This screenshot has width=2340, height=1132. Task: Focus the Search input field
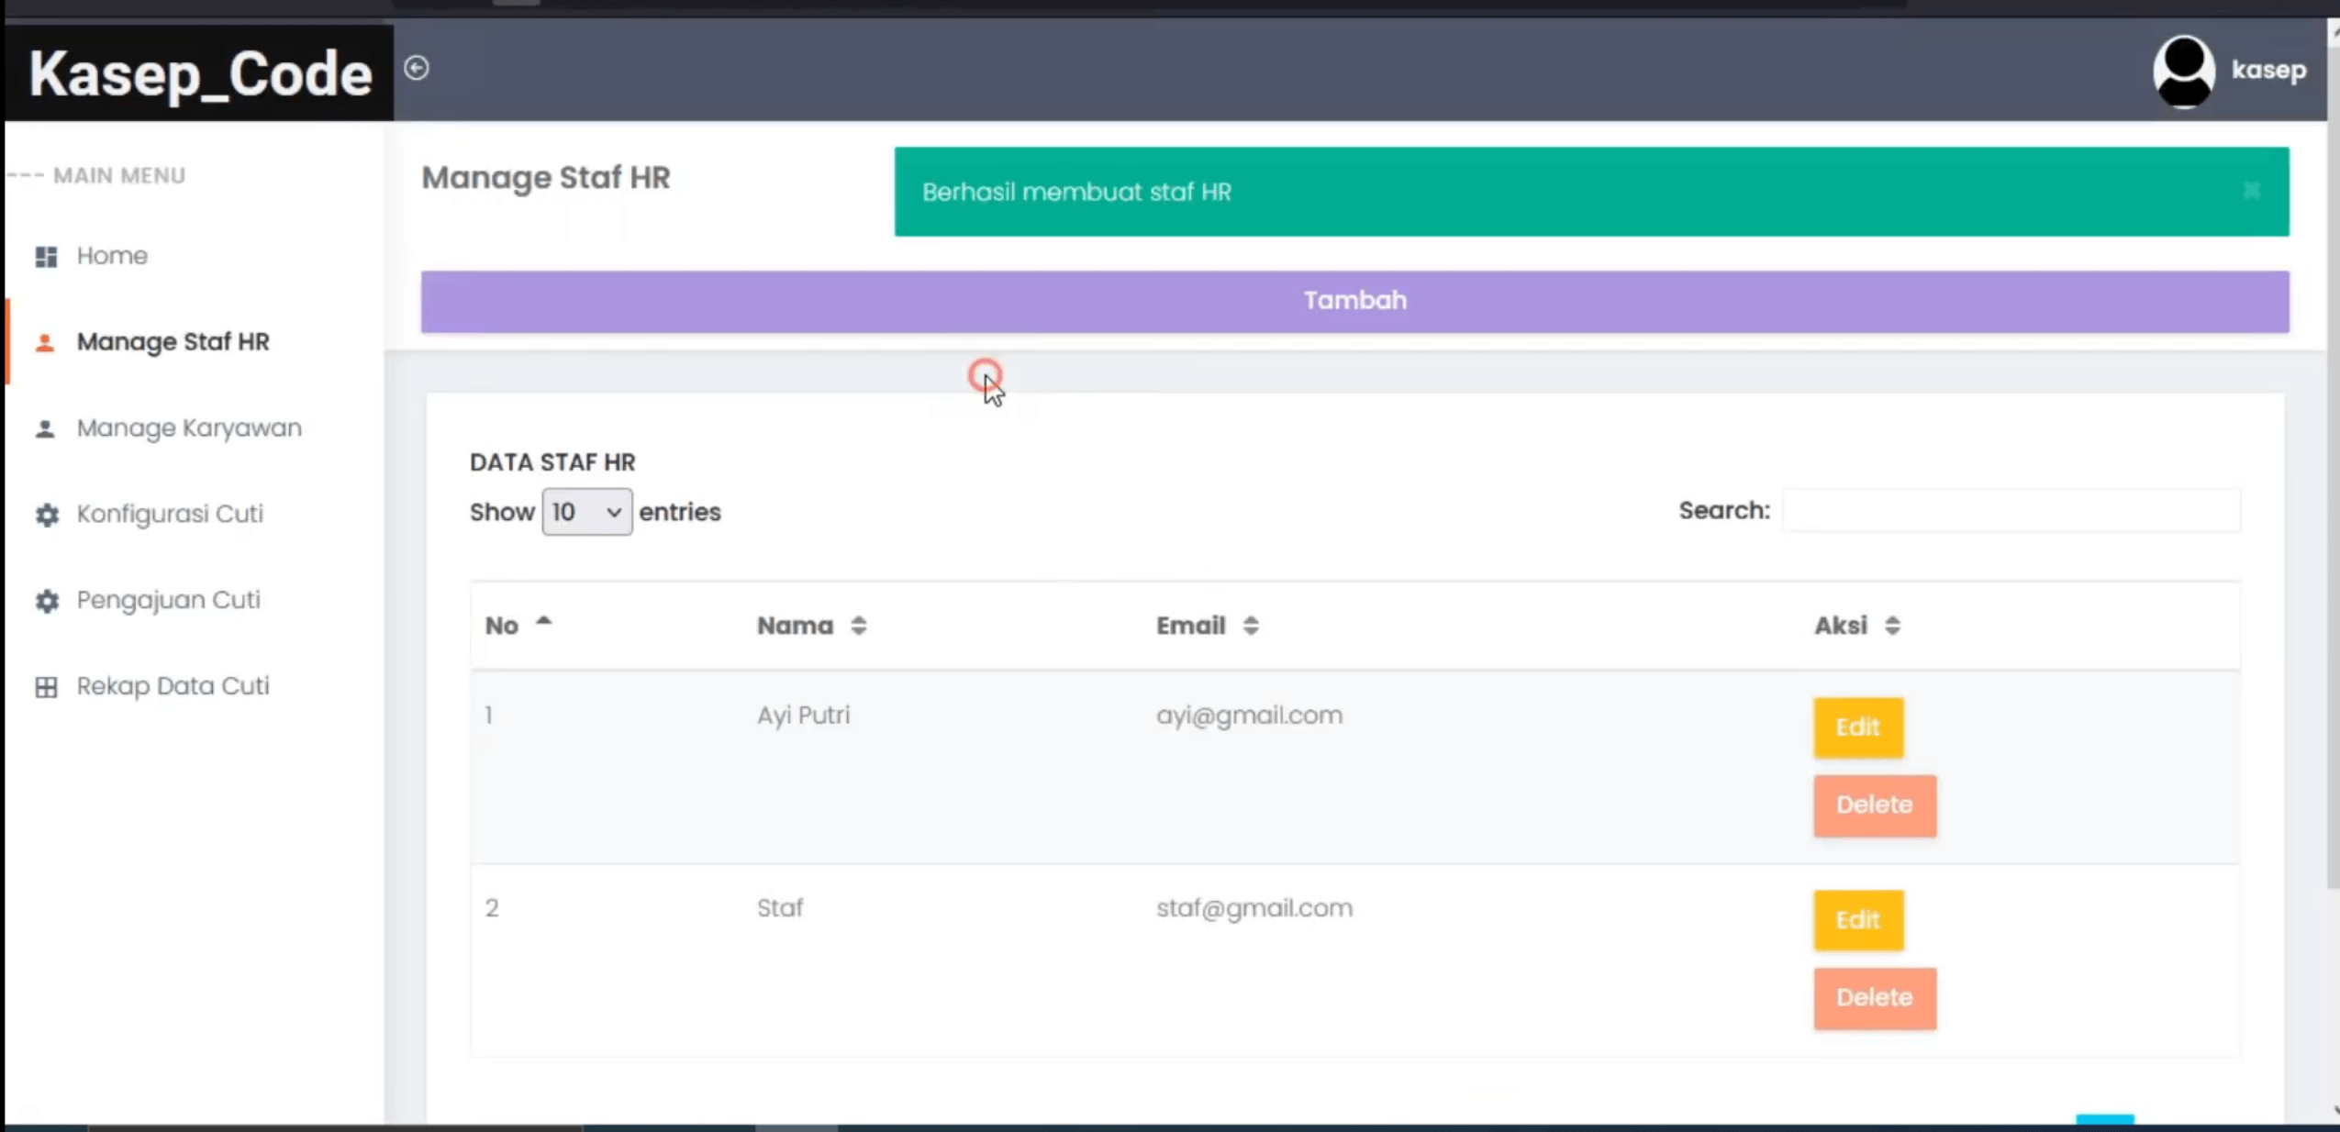[x=2011, y=511]
